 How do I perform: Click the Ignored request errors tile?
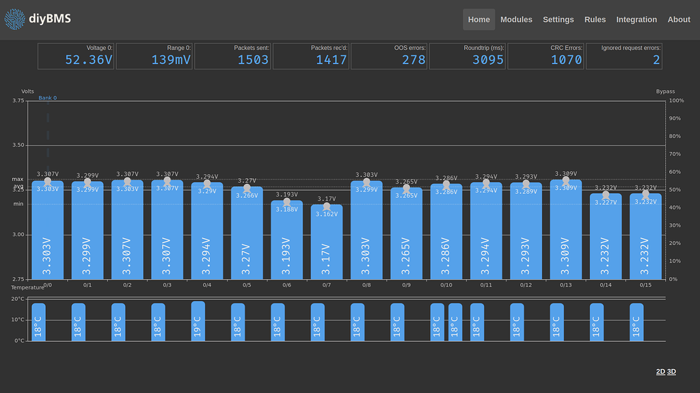pyautogui.click(x=624, y=56)
